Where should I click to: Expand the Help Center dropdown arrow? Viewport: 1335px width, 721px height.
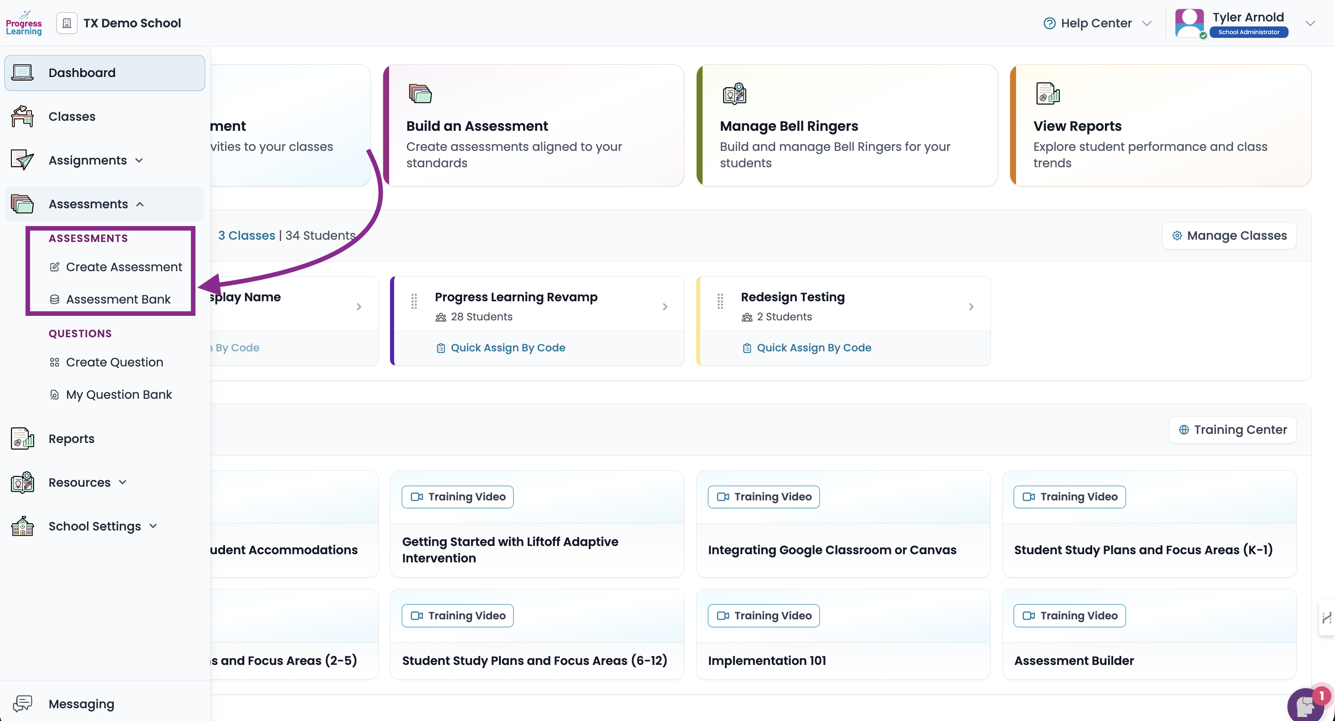tap(1147, 23)
